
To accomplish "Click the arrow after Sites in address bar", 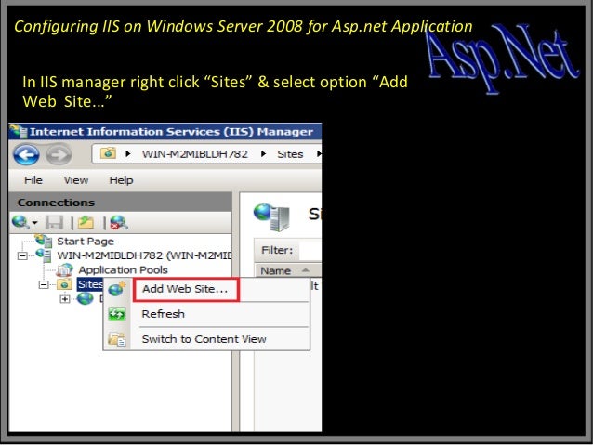I will [x=319, y=153].
